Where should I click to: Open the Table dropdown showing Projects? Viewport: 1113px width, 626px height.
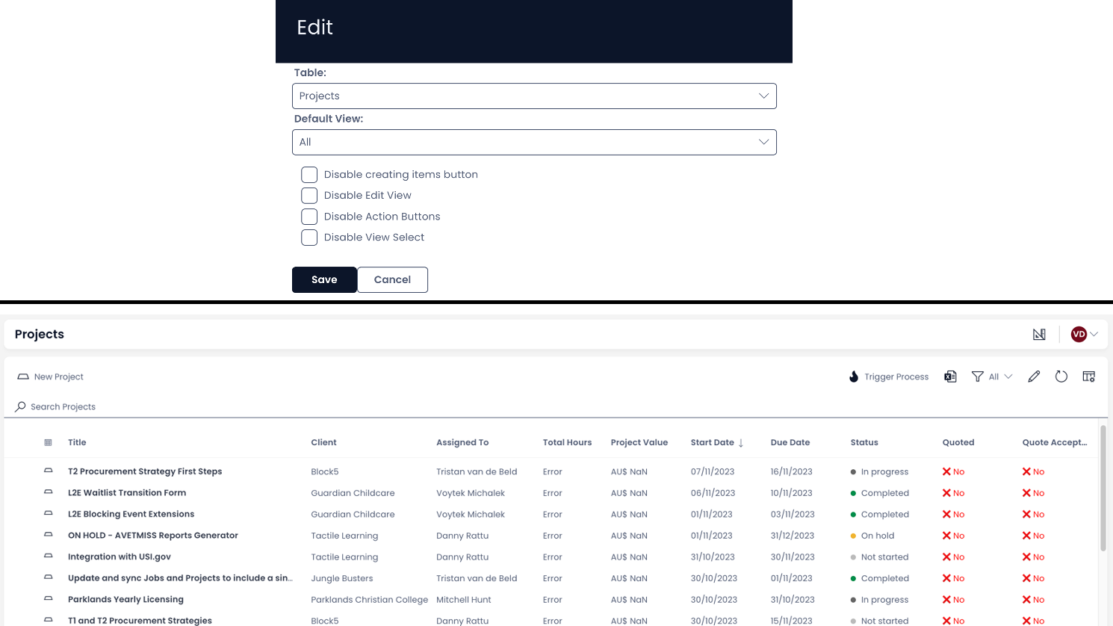pos(534,96)
